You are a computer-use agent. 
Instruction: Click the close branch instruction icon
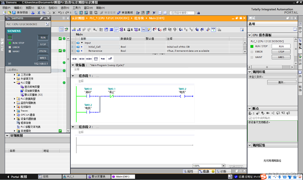pyautogui.click(x=110, y=59)
